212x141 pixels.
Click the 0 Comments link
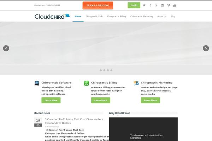[52, 127]
